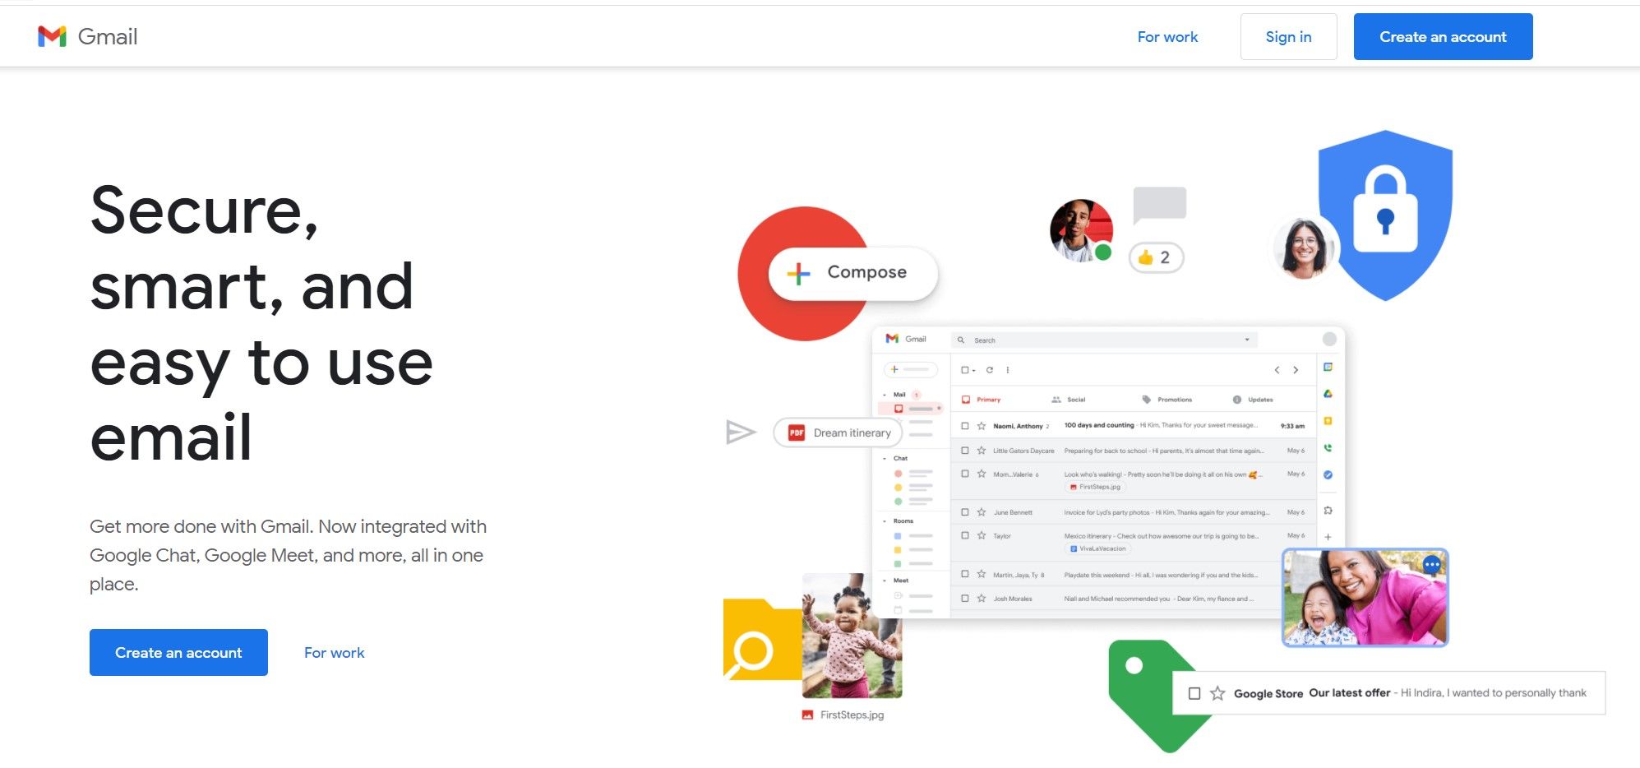
Task: Click the gray send arrow icon
Action: click(x=741, y=432)
